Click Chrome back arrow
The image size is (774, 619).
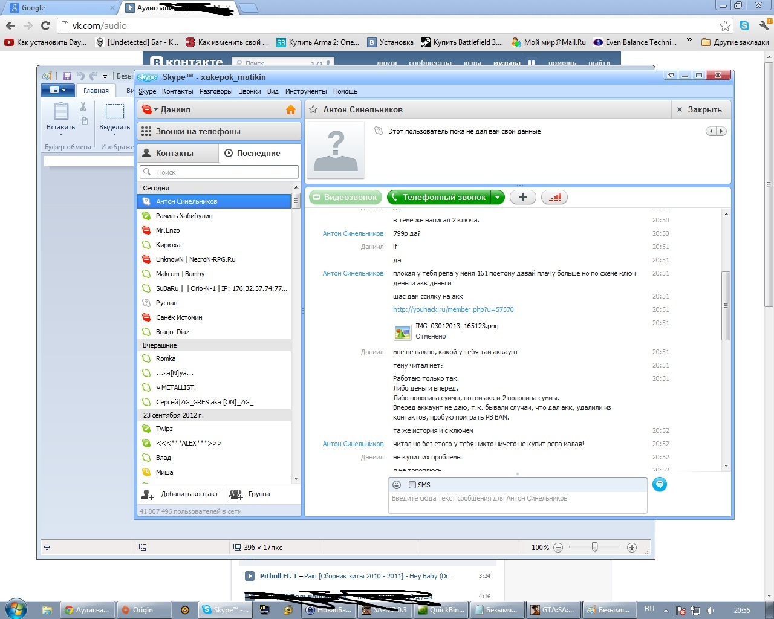click(10, 25)
